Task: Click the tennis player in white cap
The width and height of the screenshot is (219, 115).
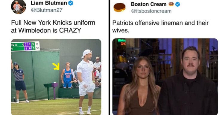Action: tap(86, 82)
